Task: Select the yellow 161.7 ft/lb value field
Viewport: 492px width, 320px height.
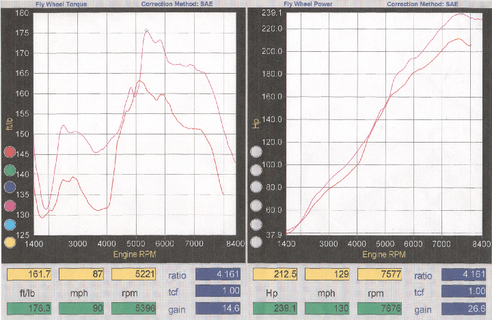Action: [29, 275]
